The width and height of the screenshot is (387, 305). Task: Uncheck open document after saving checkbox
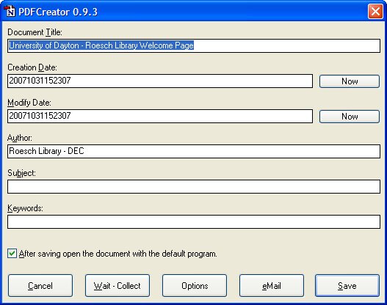click(12, 254)
